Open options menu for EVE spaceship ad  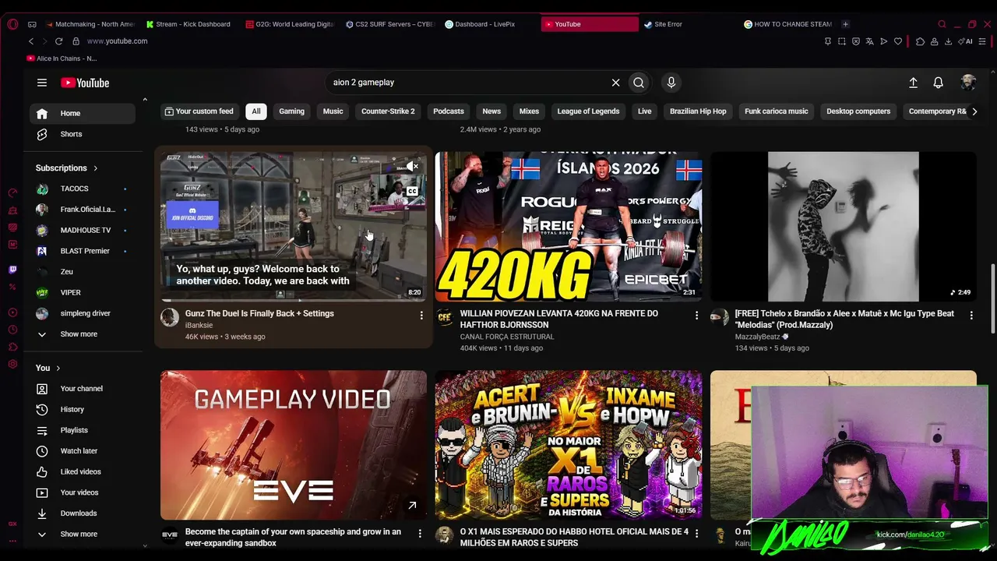tap(420, 534)
